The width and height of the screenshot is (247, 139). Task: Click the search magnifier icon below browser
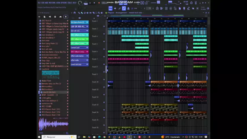pos(67,133)
